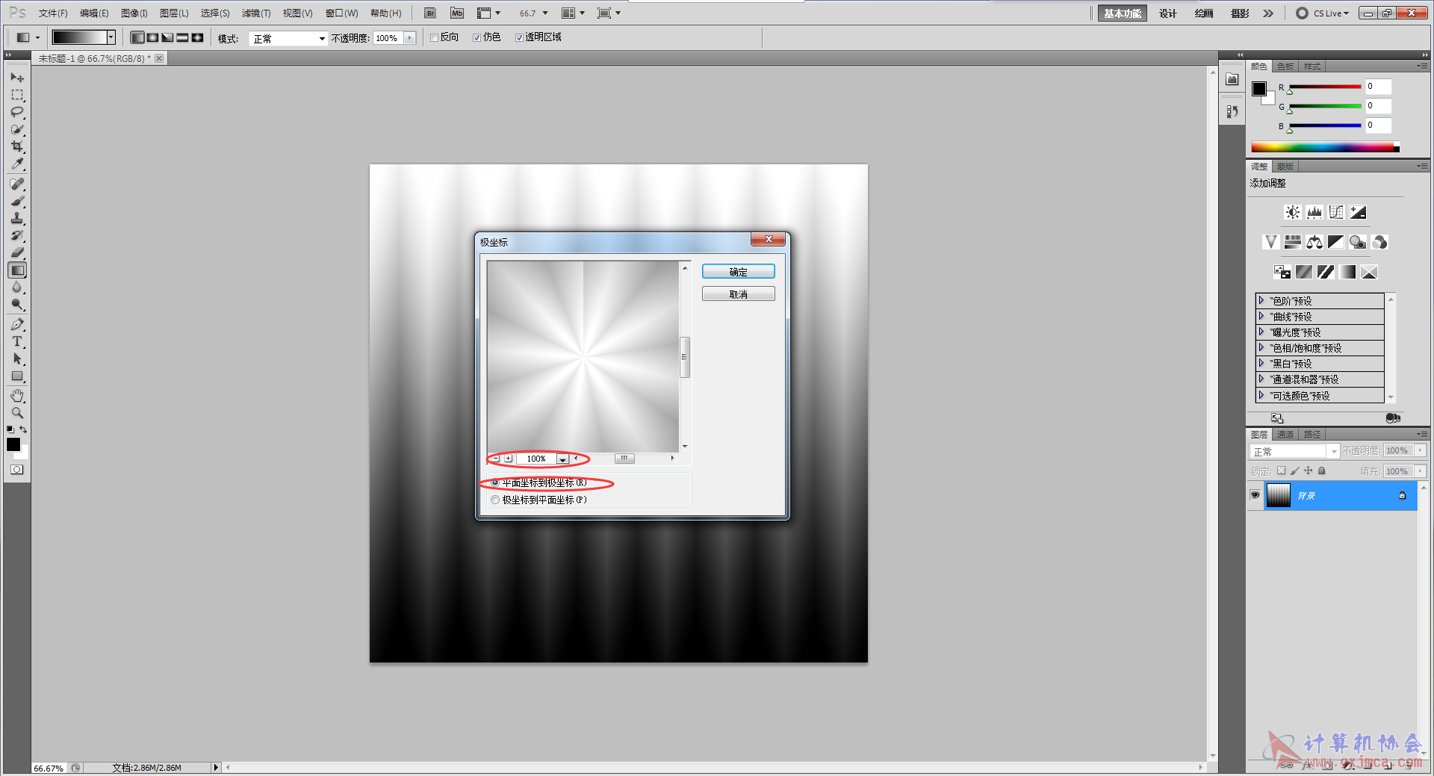Switch to the 通道 tab

coord(1285,435)
